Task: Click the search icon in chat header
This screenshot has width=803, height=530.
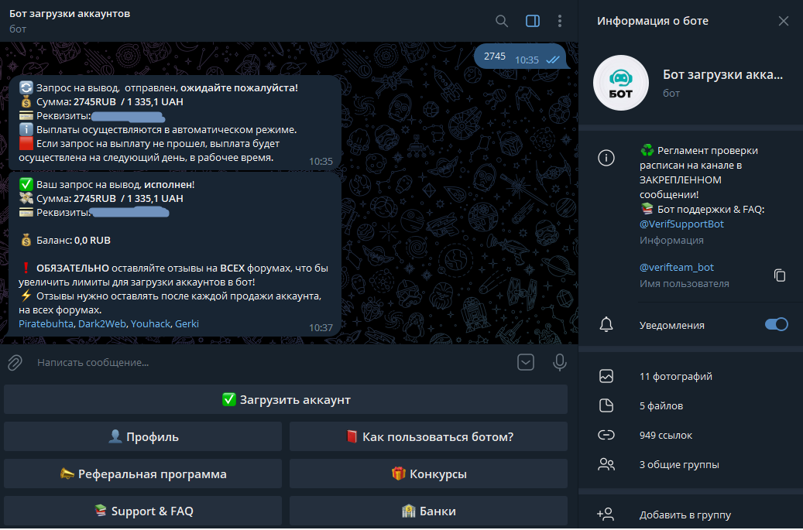Action: 502,21
